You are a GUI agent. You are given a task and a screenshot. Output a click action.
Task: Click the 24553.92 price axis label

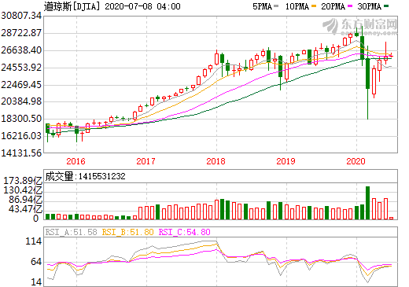(x=21, y=68)
